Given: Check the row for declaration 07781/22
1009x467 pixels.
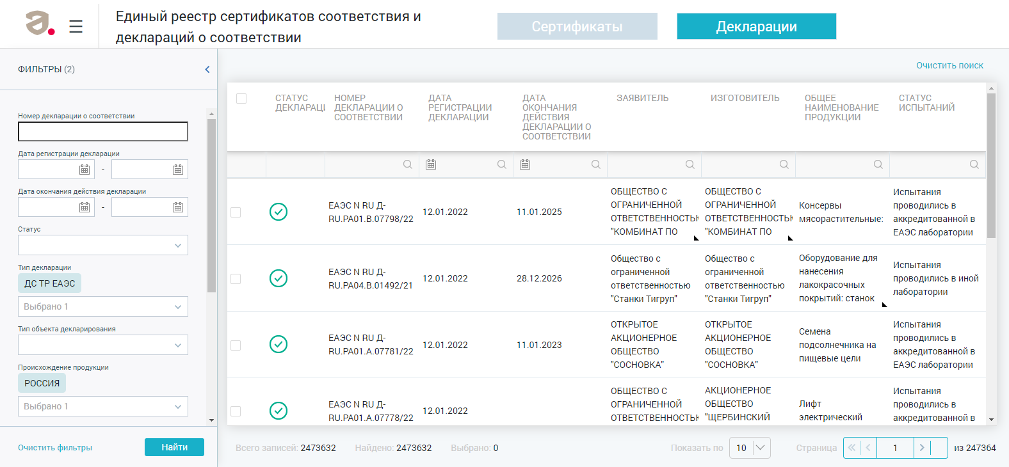Looking at the screenshot, I should 236,345.
